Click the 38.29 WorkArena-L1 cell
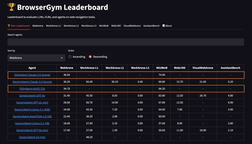This screenshot has width=252, height=144. click(89, 116)
